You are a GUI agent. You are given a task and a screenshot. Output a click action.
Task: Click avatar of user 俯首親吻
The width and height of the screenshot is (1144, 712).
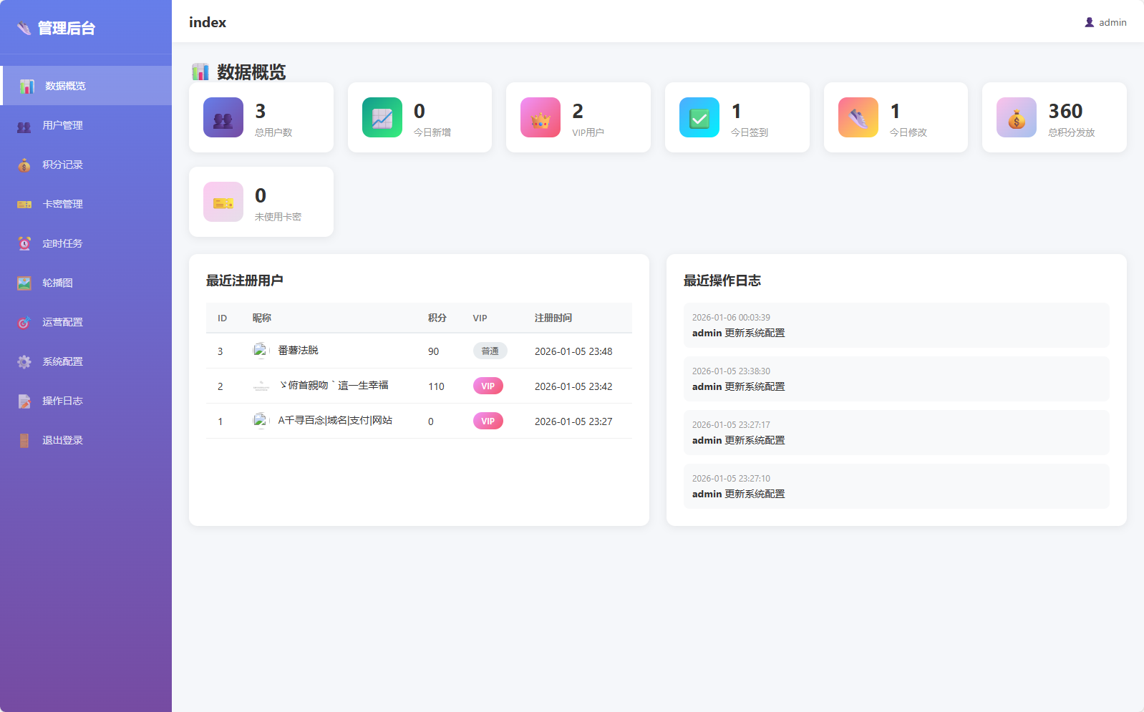[261, 386]
